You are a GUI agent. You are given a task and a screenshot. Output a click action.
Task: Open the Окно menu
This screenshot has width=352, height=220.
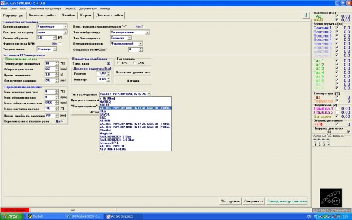coord(13,9)
